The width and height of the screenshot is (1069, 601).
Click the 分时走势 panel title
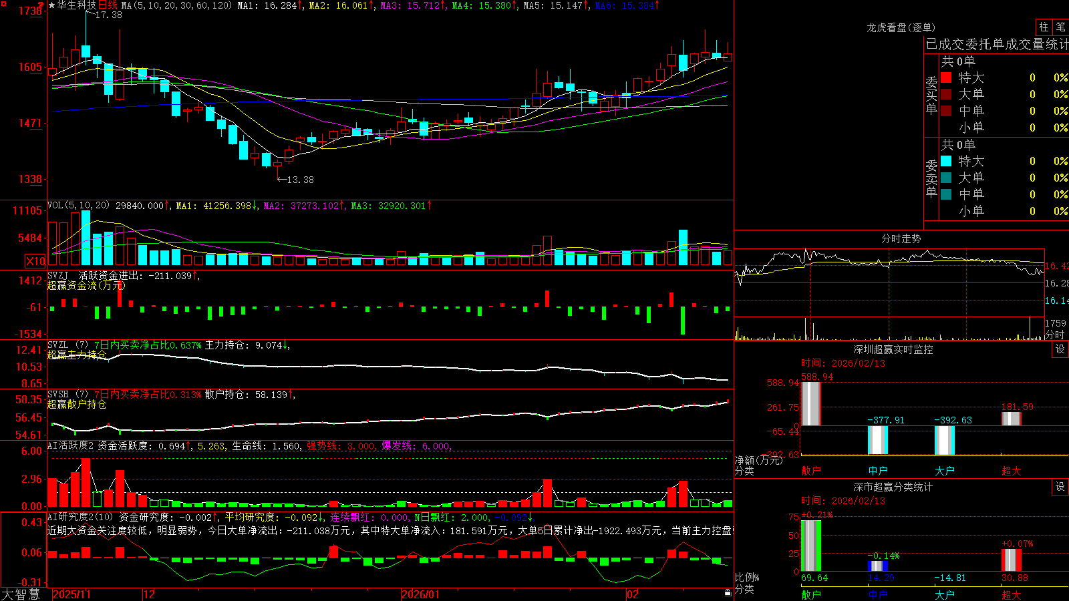(901, 238)
